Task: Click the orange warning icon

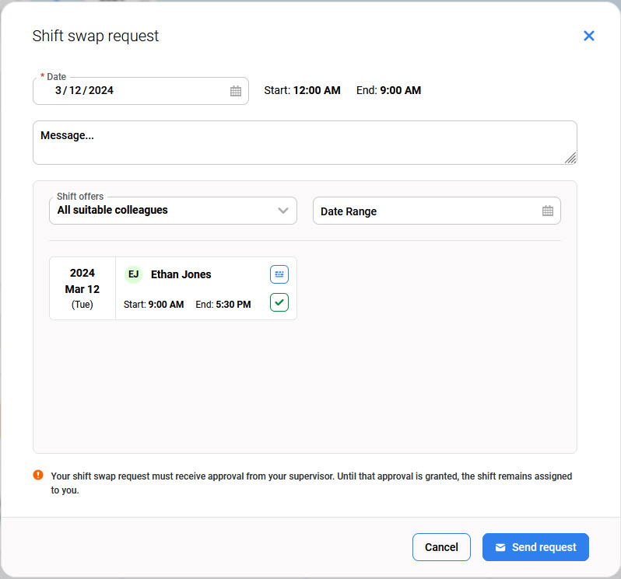Action: tap(38, 476)
